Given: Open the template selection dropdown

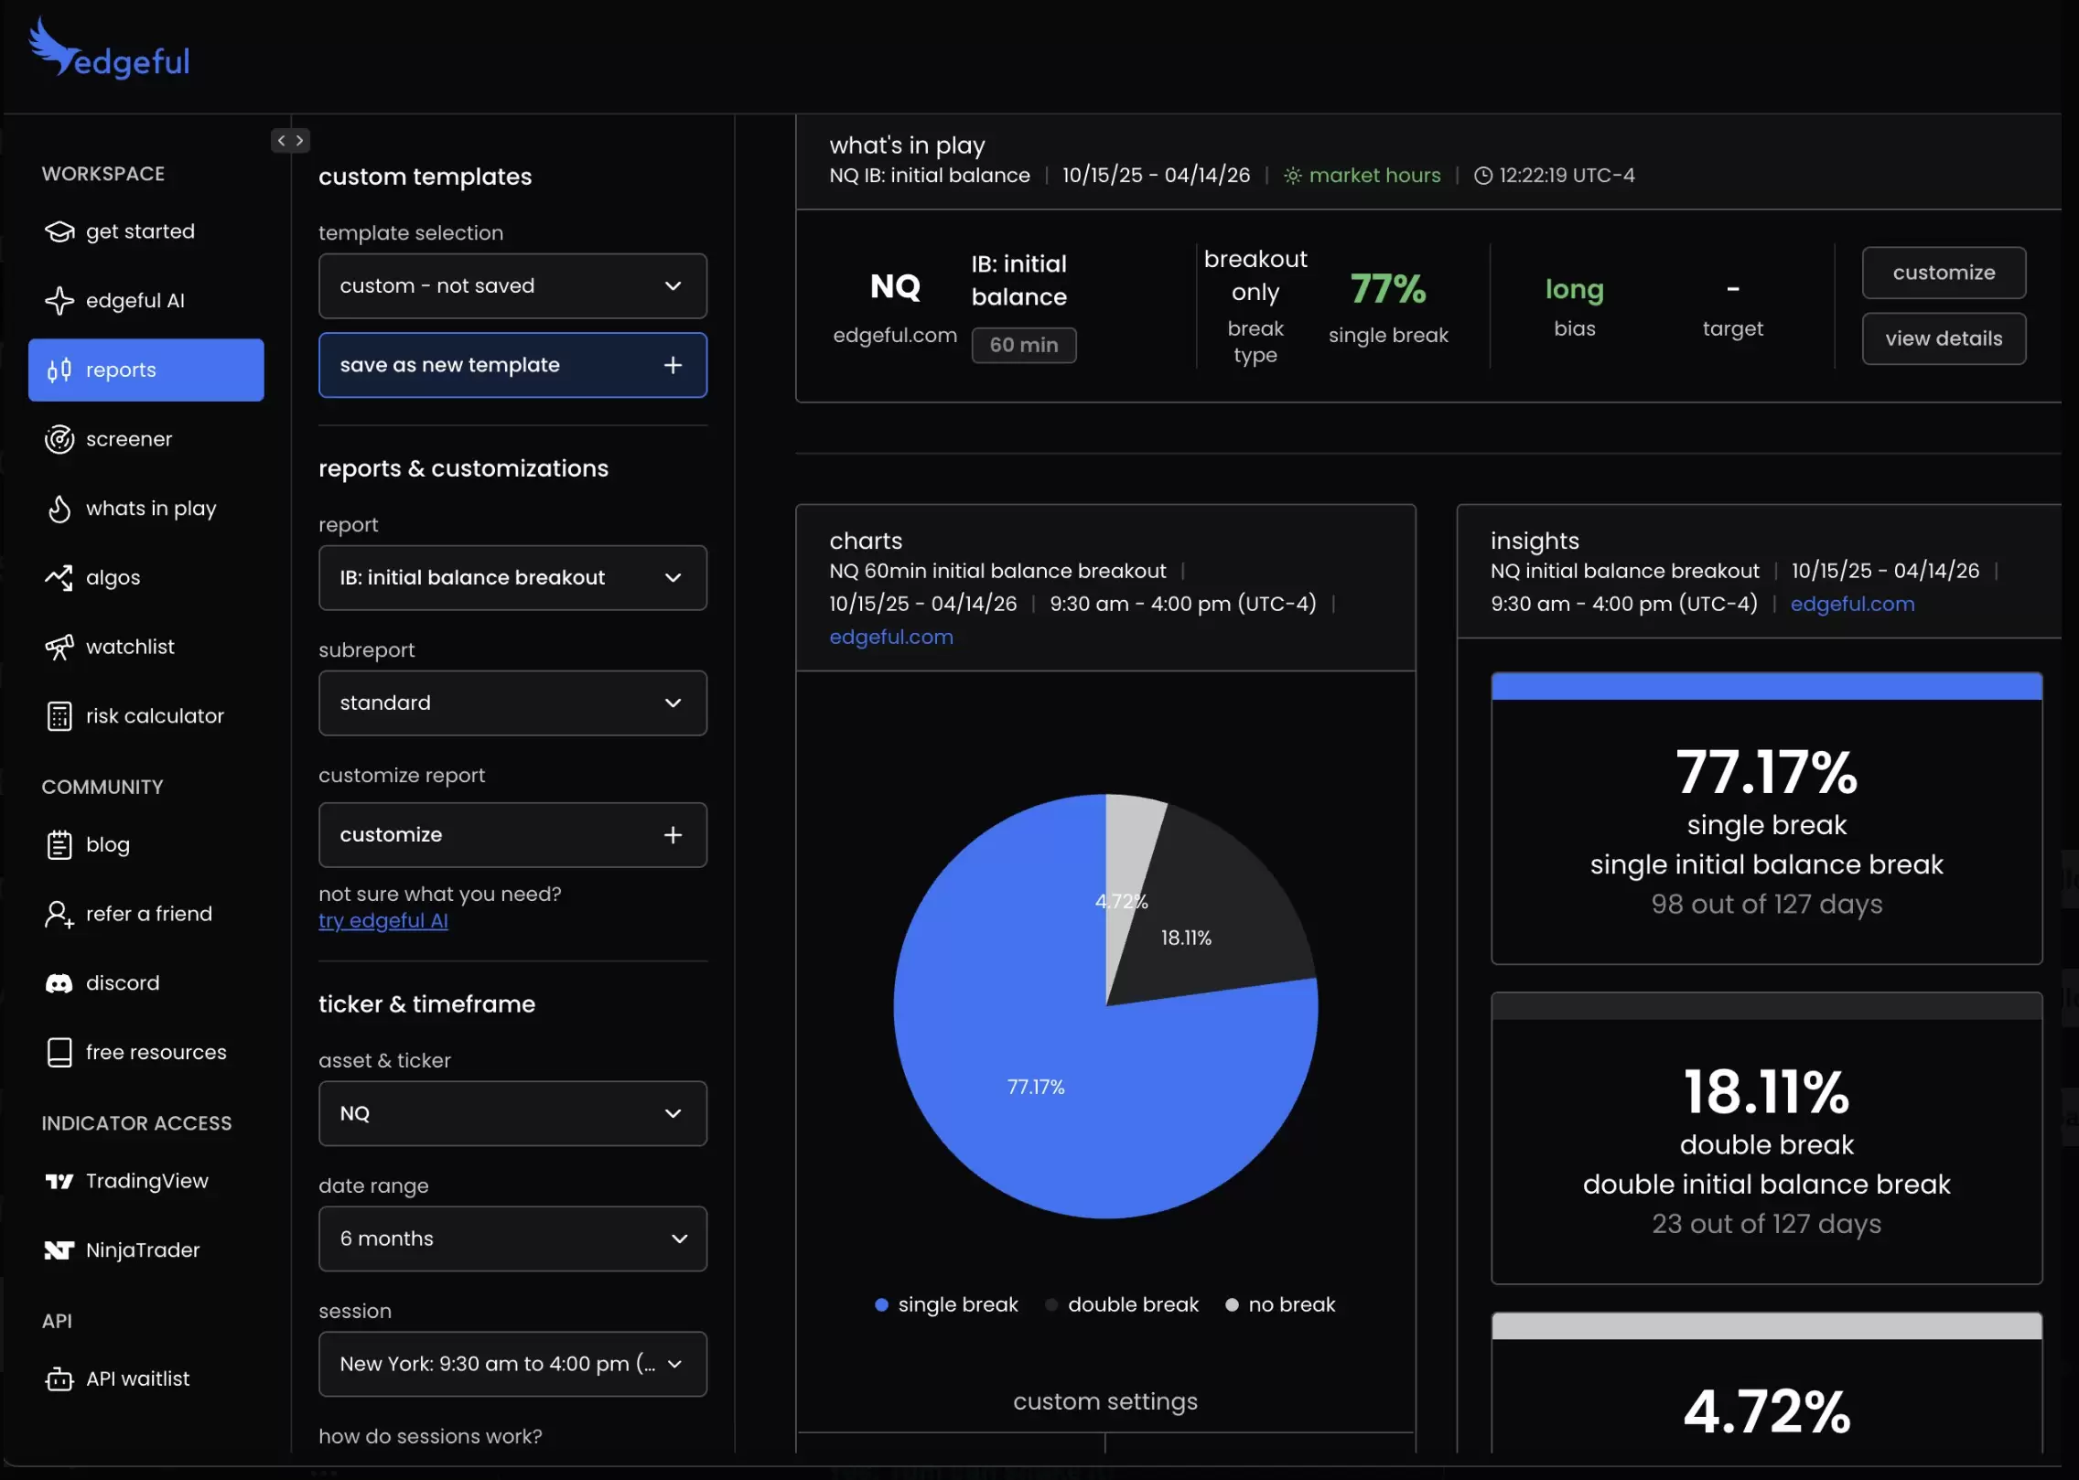Looking at the screenshot, I should 512,286.
